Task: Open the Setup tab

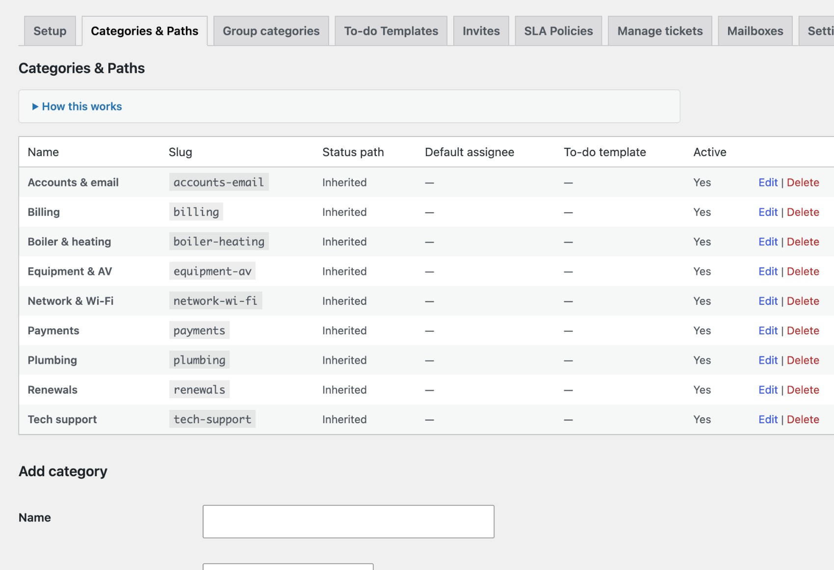Action: [x=50, y=31]
